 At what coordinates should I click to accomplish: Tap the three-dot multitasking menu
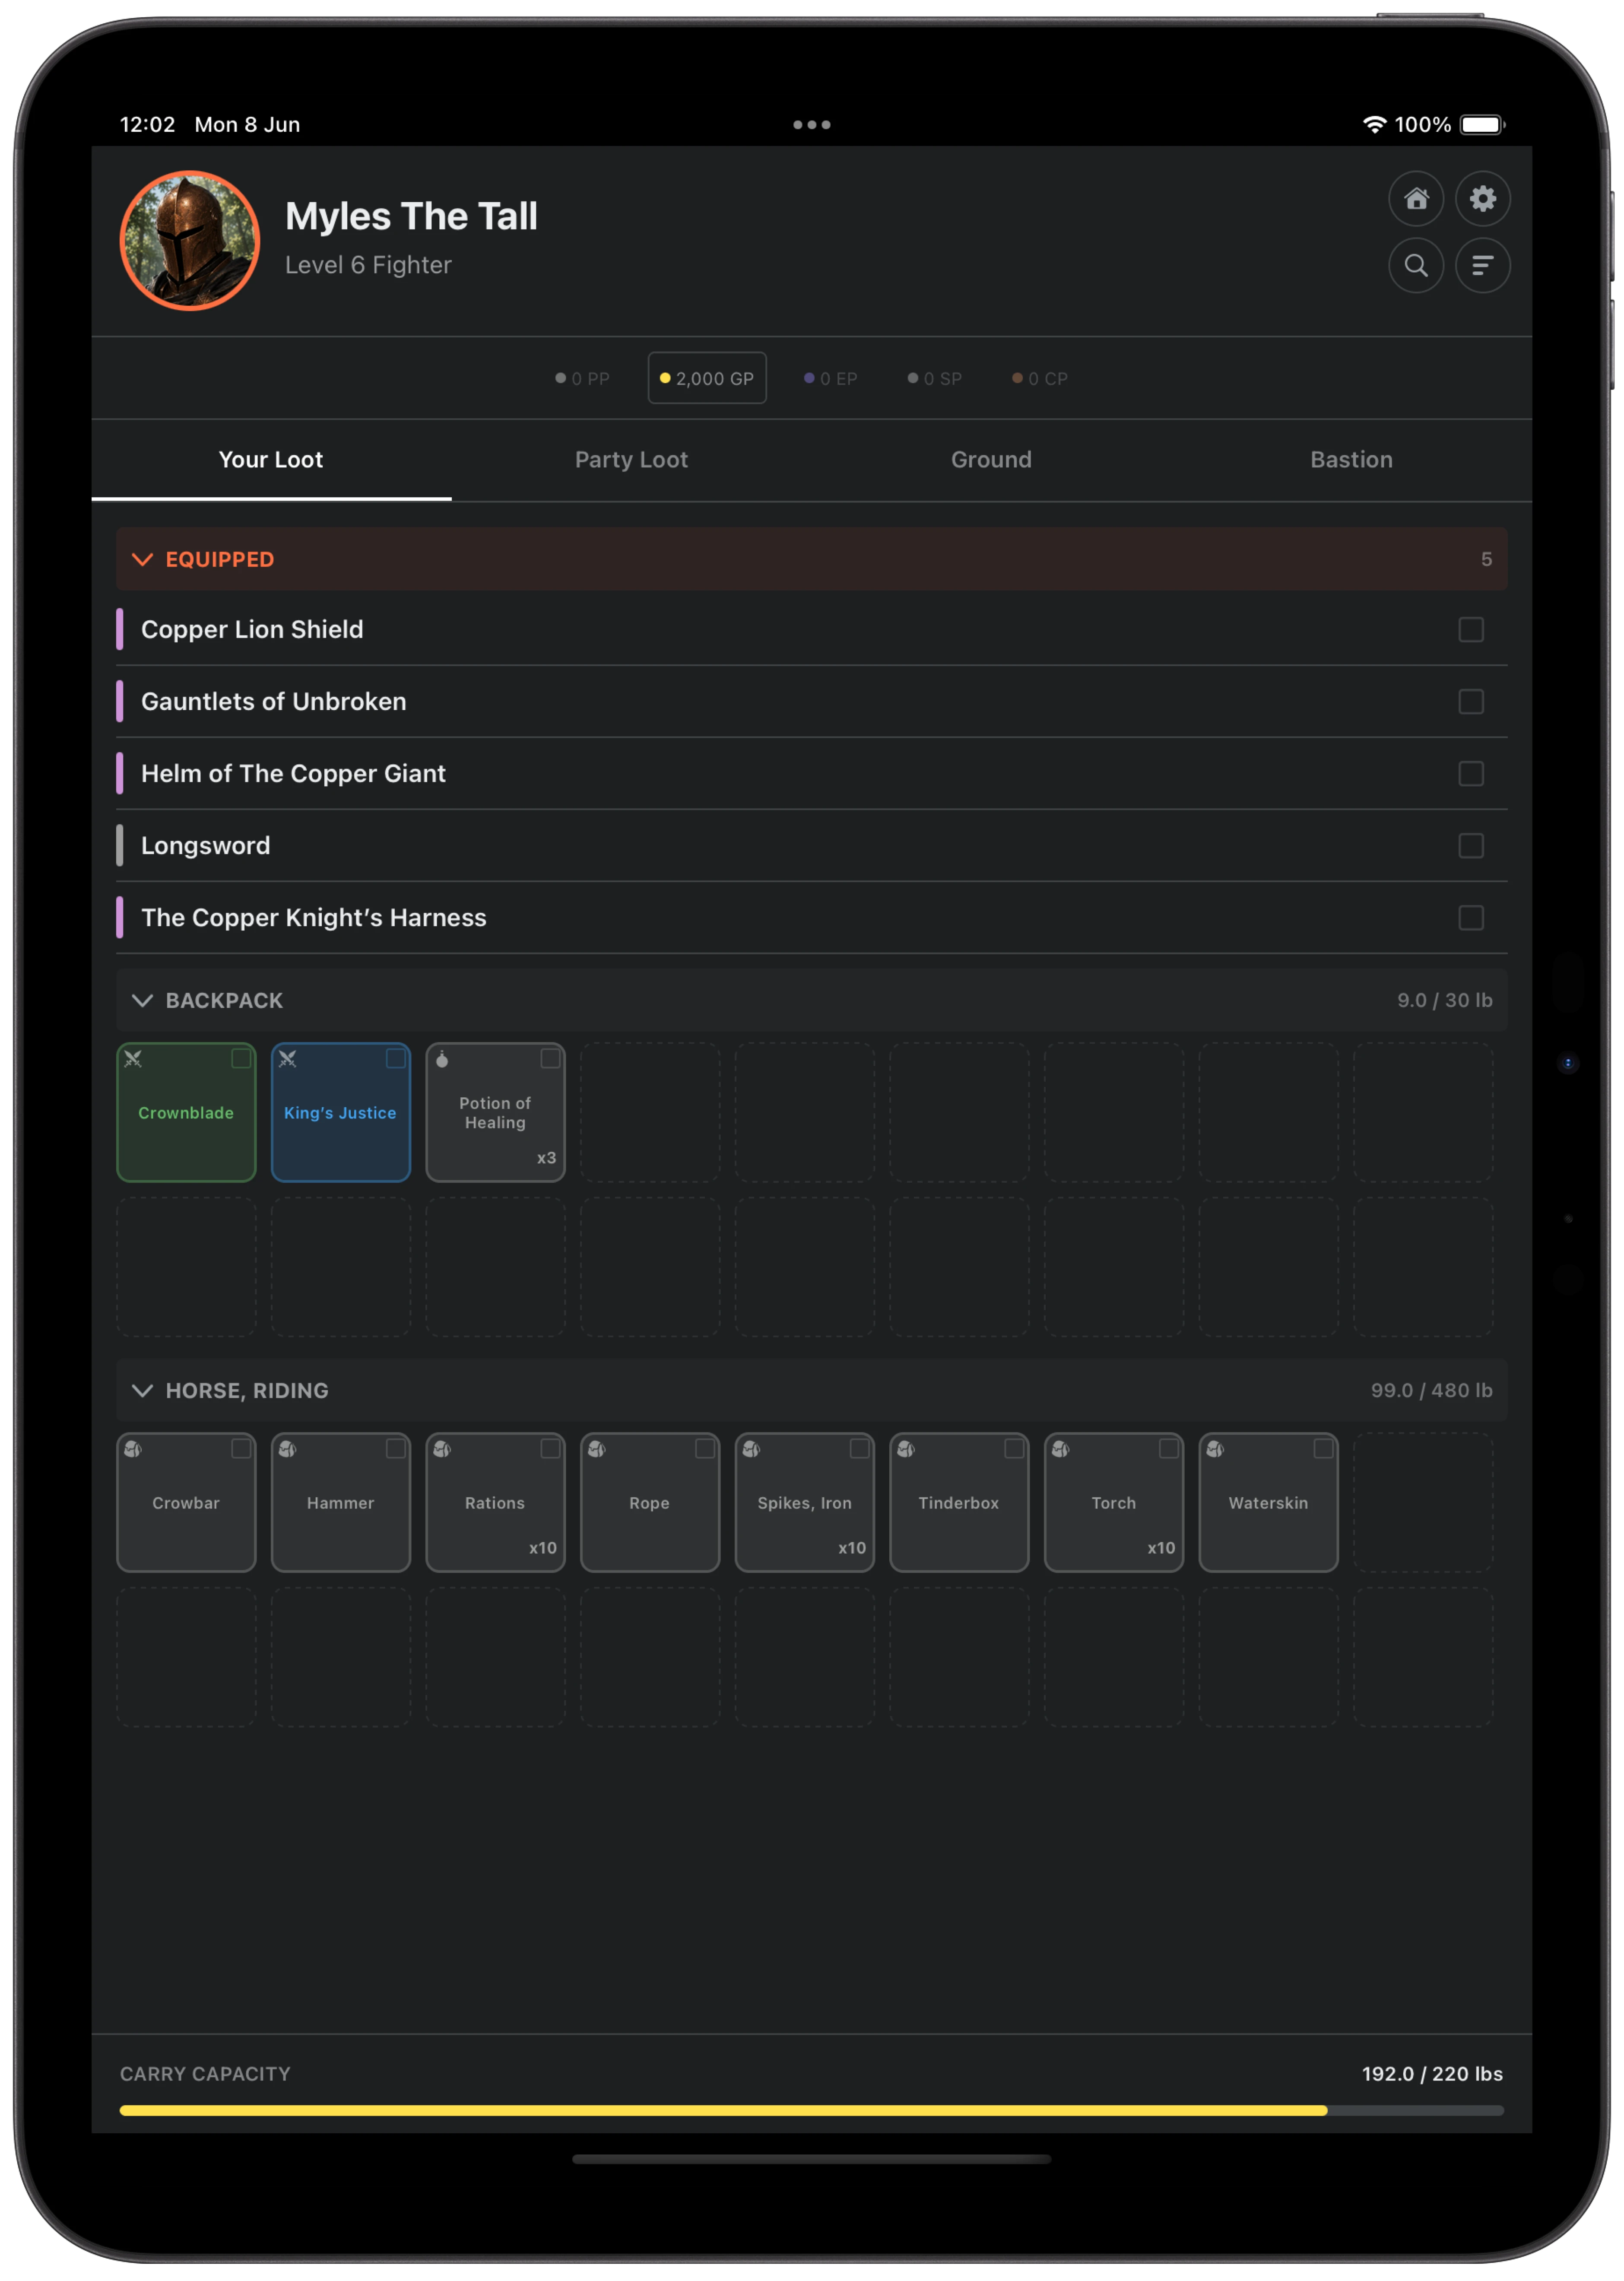(x=811, y=125)
